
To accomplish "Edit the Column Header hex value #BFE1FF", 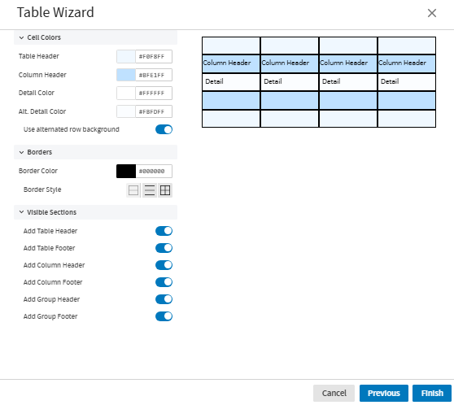I will pyautogui.click(x=154, y=75).
